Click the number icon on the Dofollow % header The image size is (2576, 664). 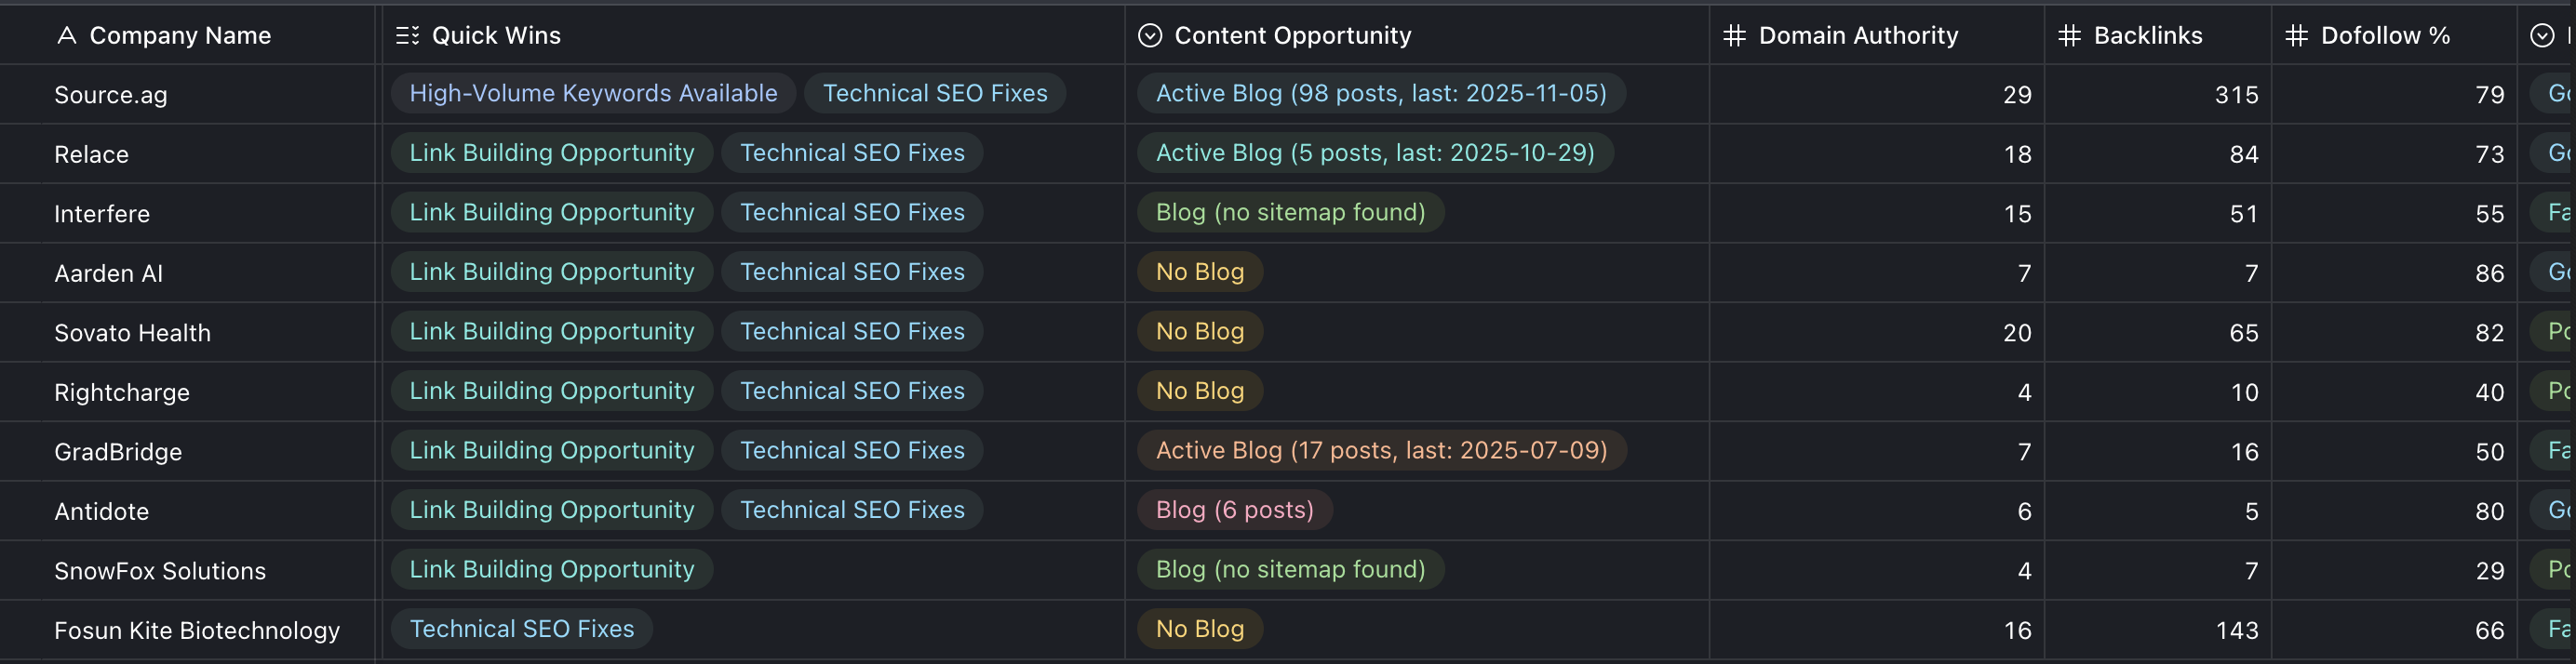coord(2295,35)
